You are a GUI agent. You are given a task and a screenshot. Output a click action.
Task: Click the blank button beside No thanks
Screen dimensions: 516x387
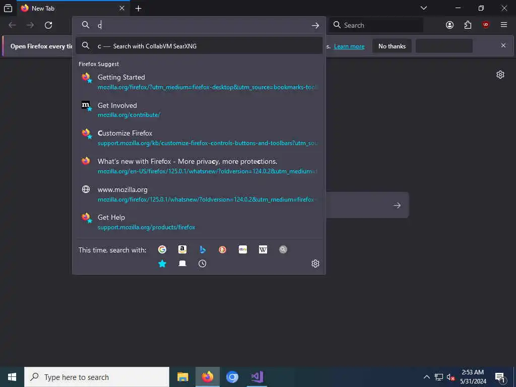coord(444,46)
